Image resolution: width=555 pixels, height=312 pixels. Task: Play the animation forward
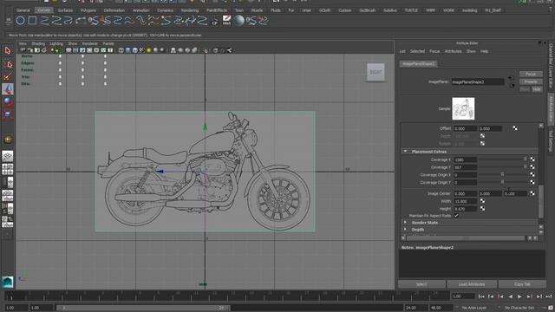519,296
